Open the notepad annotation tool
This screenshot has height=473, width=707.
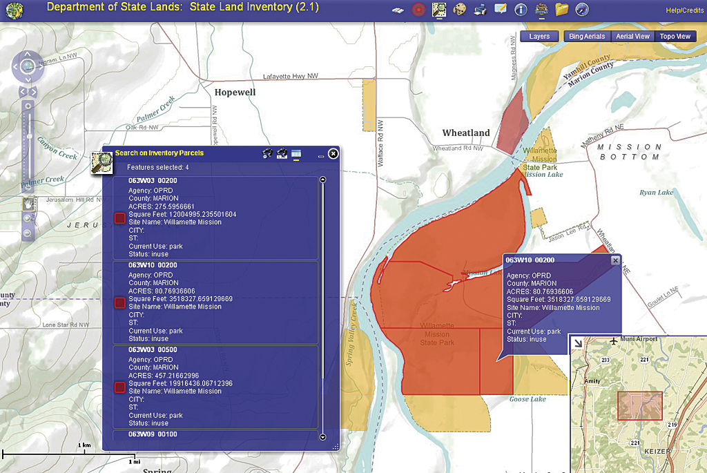click(501, 9)
